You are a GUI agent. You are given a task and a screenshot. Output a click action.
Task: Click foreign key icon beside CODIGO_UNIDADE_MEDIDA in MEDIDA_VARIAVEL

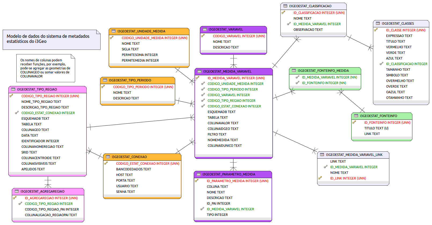click(203, 83)
